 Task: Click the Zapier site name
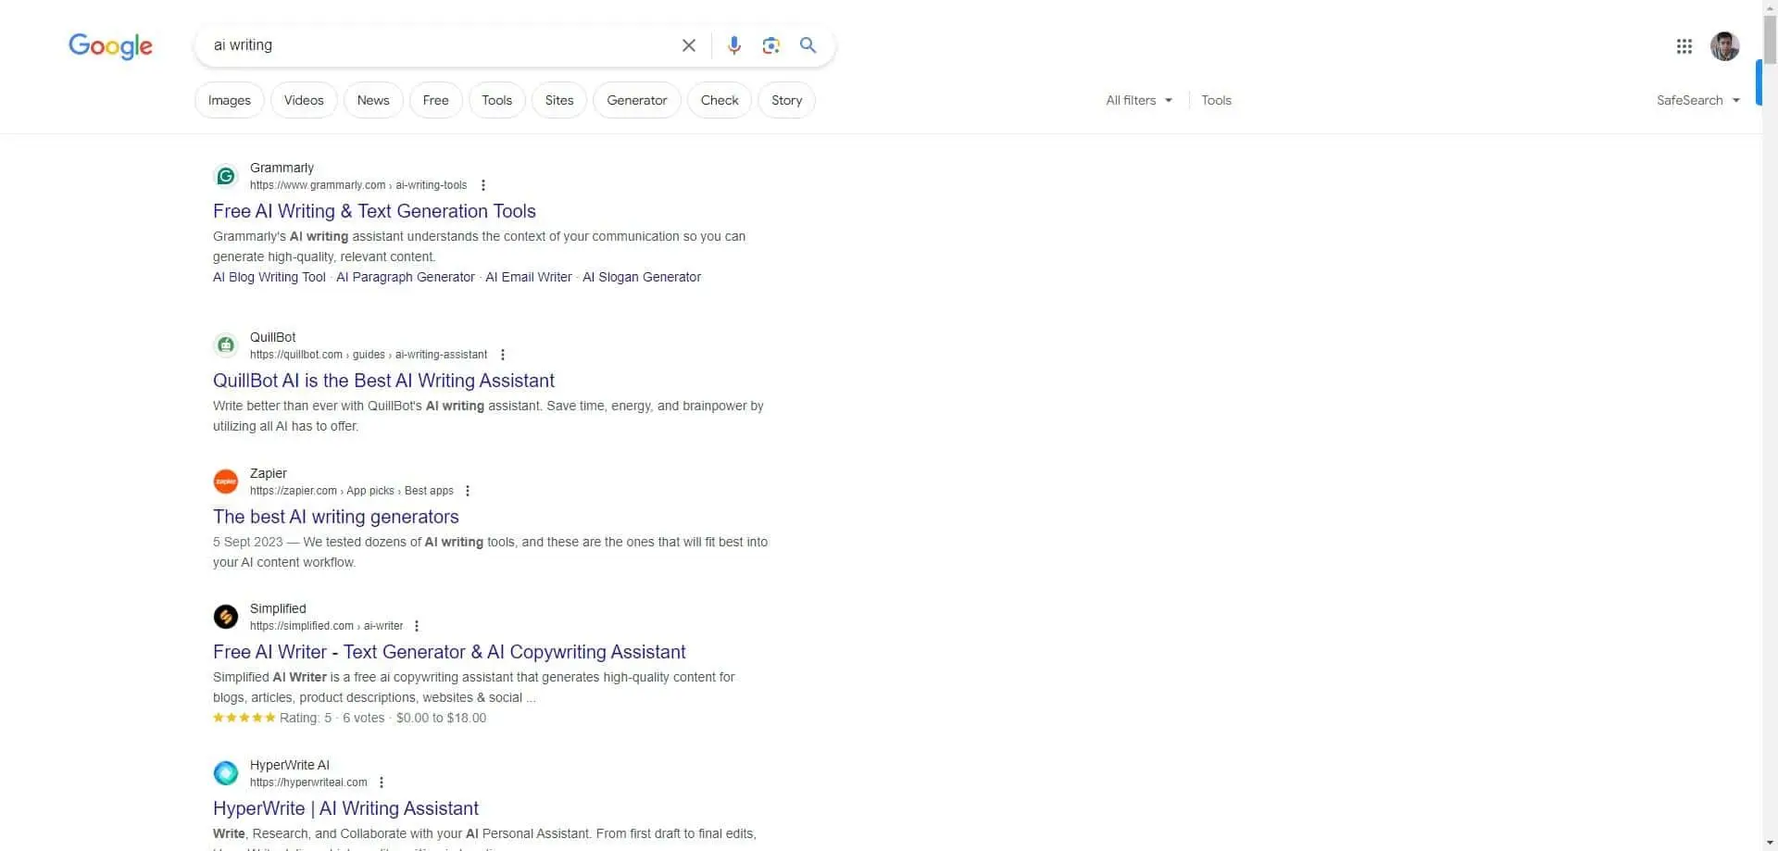coord(269,473)
